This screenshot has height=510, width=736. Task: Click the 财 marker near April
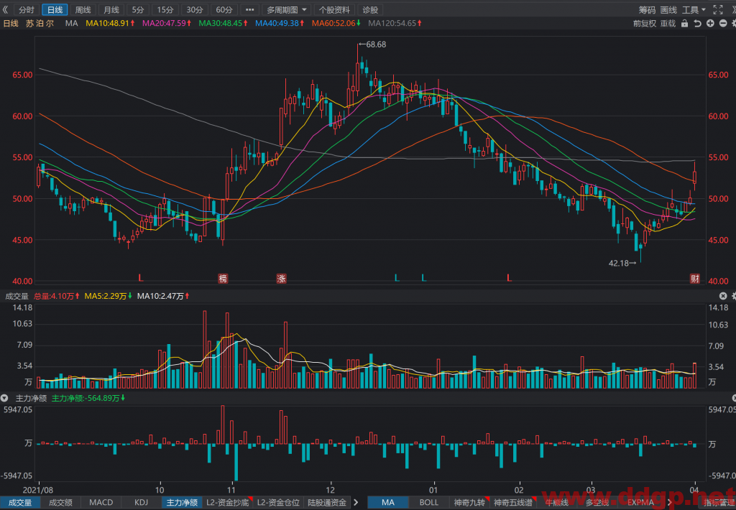695,279
